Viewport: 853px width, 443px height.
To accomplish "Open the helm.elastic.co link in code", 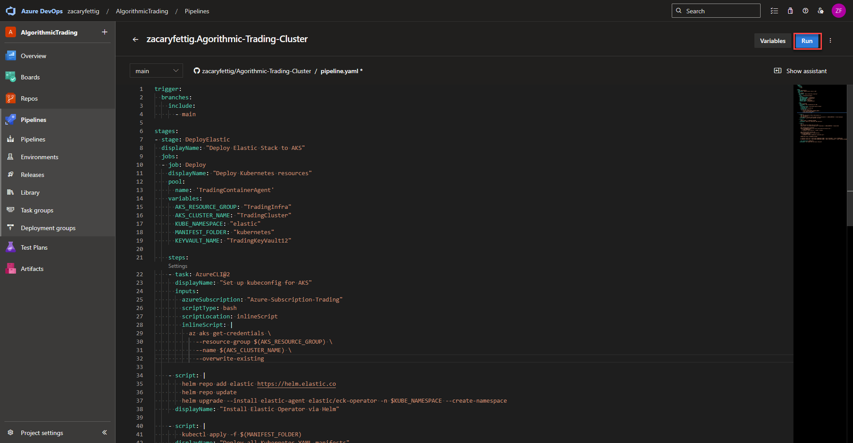I will pyautogui.click(x=296, y=384).
